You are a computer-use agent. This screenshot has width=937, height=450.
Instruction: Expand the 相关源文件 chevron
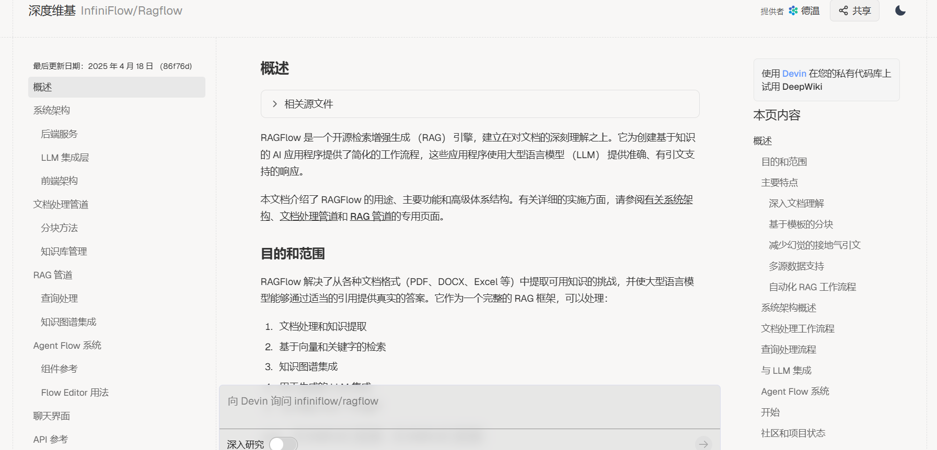click(x=275, y=104)
